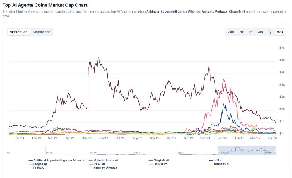Open the Virtuals Protocol link

click(215, 12)
